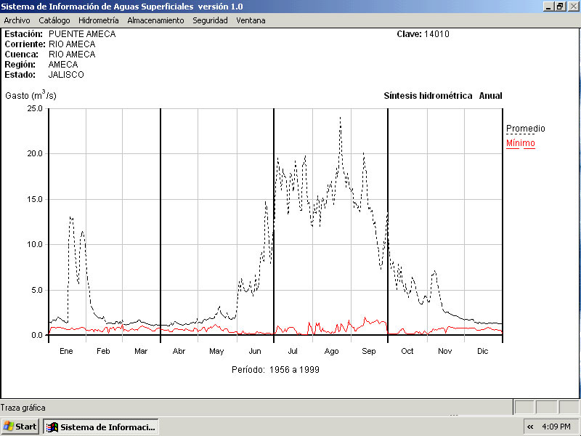Image resolution: width=581 pixels, height=436 pixels.
Task: Restore down the application window
Action: pos(560,6)
